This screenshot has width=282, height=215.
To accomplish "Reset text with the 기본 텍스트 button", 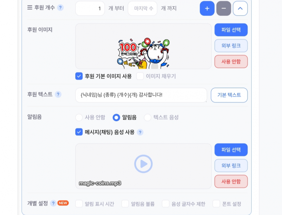I will tap(229, 95).
